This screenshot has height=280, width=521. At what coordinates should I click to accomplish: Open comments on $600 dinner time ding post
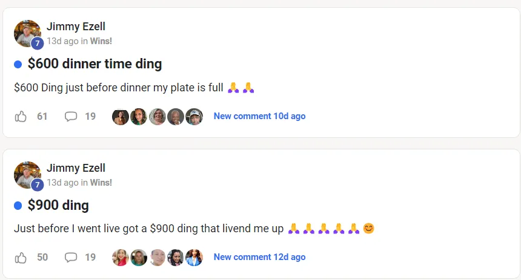point(71,116)
